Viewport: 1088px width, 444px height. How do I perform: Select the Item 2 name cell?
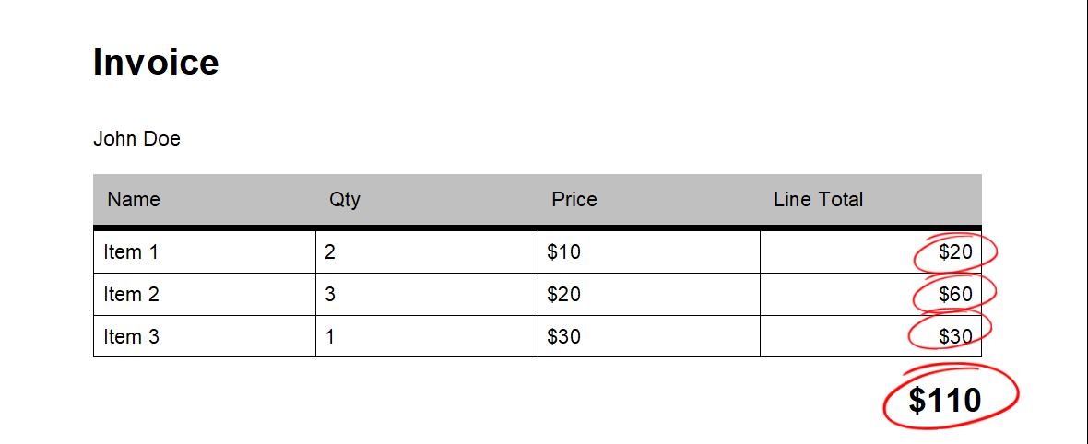pos(205,294)
